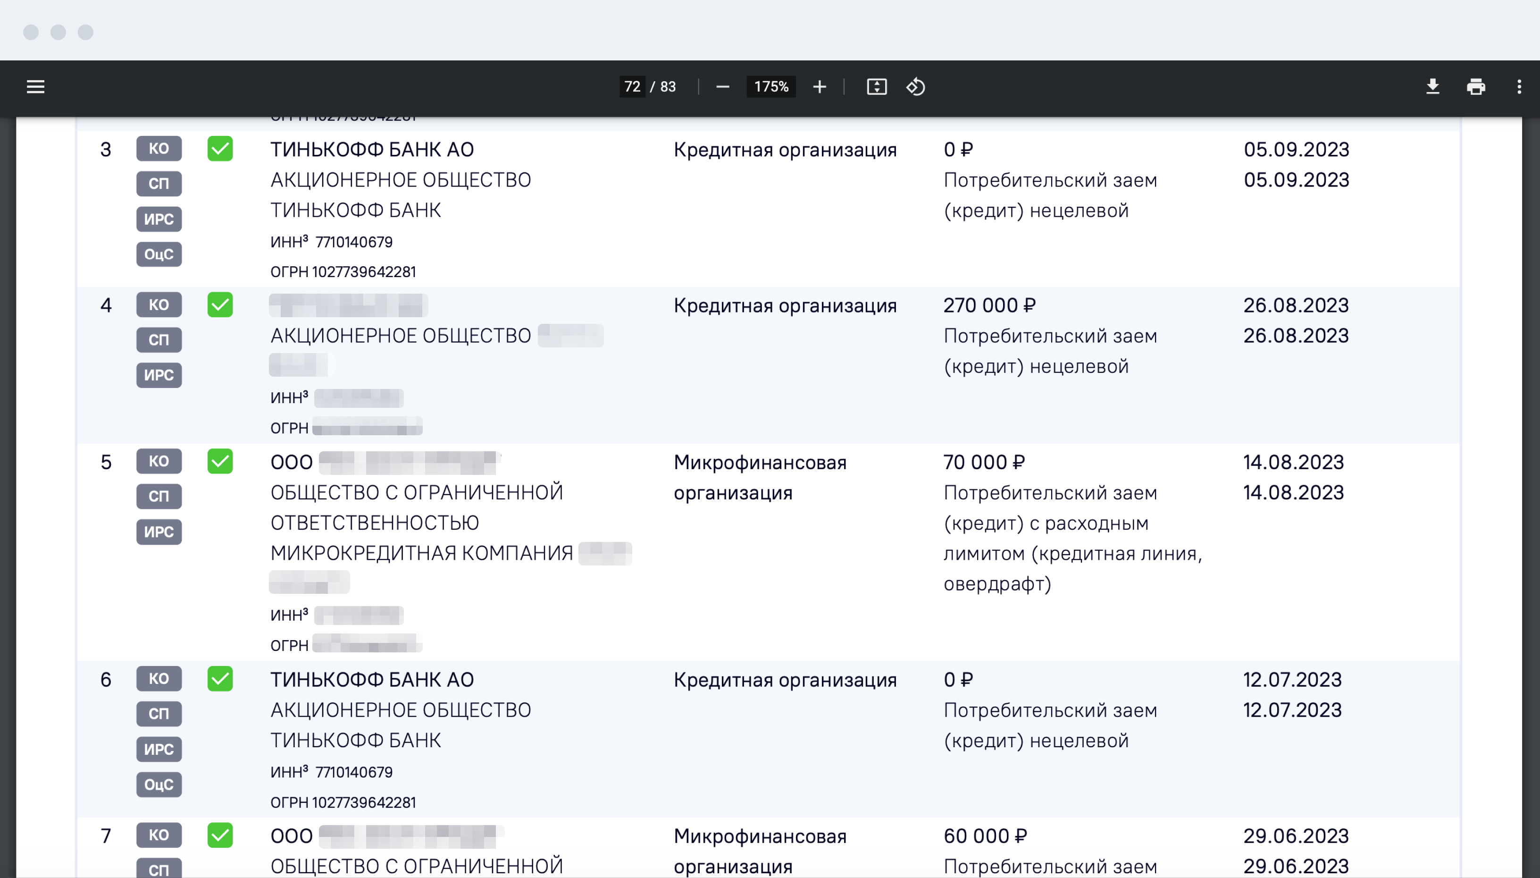Click fit-to-page view icon
Screen dimensions: 1540x878
(x=876, y=87)
